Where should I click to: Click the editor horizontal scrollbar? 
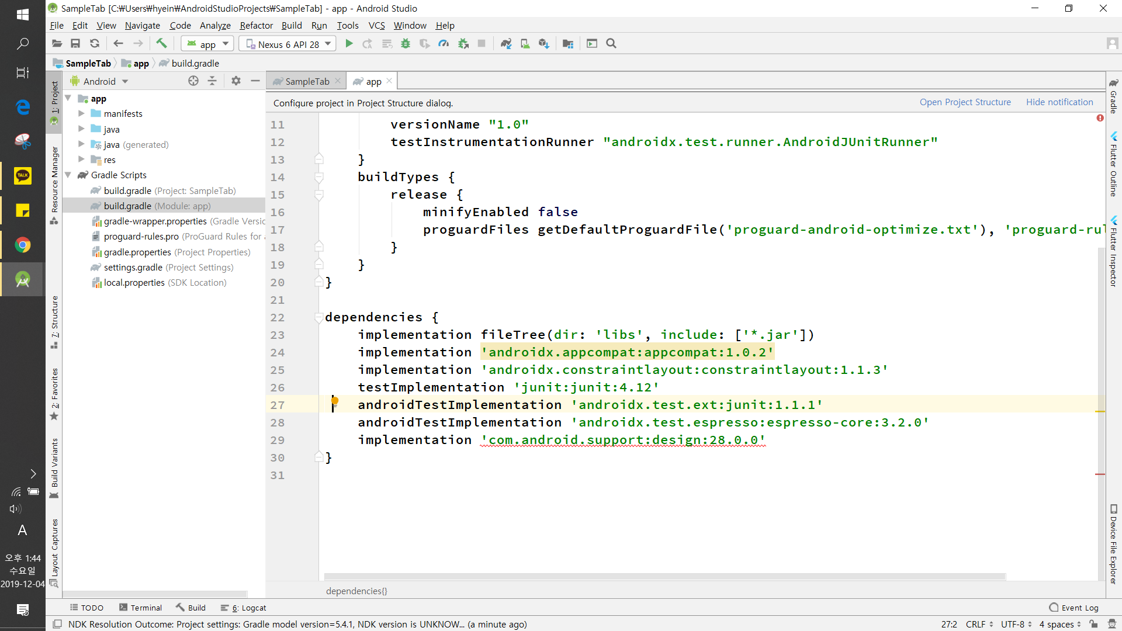(x=664, y=577)
